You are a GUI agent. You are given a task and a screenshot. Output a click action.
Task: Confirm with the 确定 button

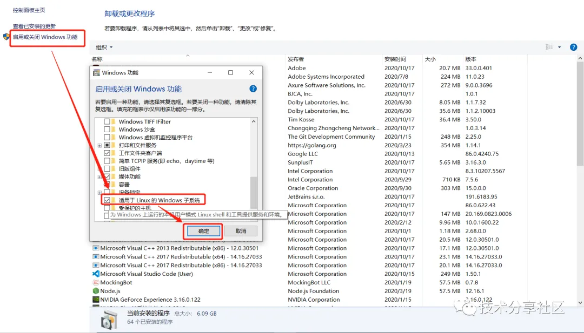(x=203, y=231)
